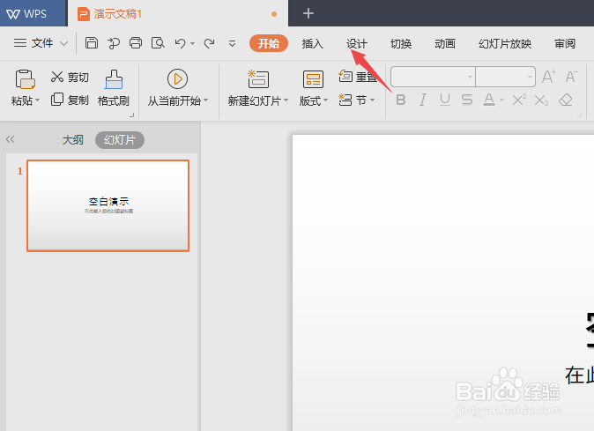The image size is (594, 431).
Task: Click the 复制 copy button
Action: pos(70,100)
